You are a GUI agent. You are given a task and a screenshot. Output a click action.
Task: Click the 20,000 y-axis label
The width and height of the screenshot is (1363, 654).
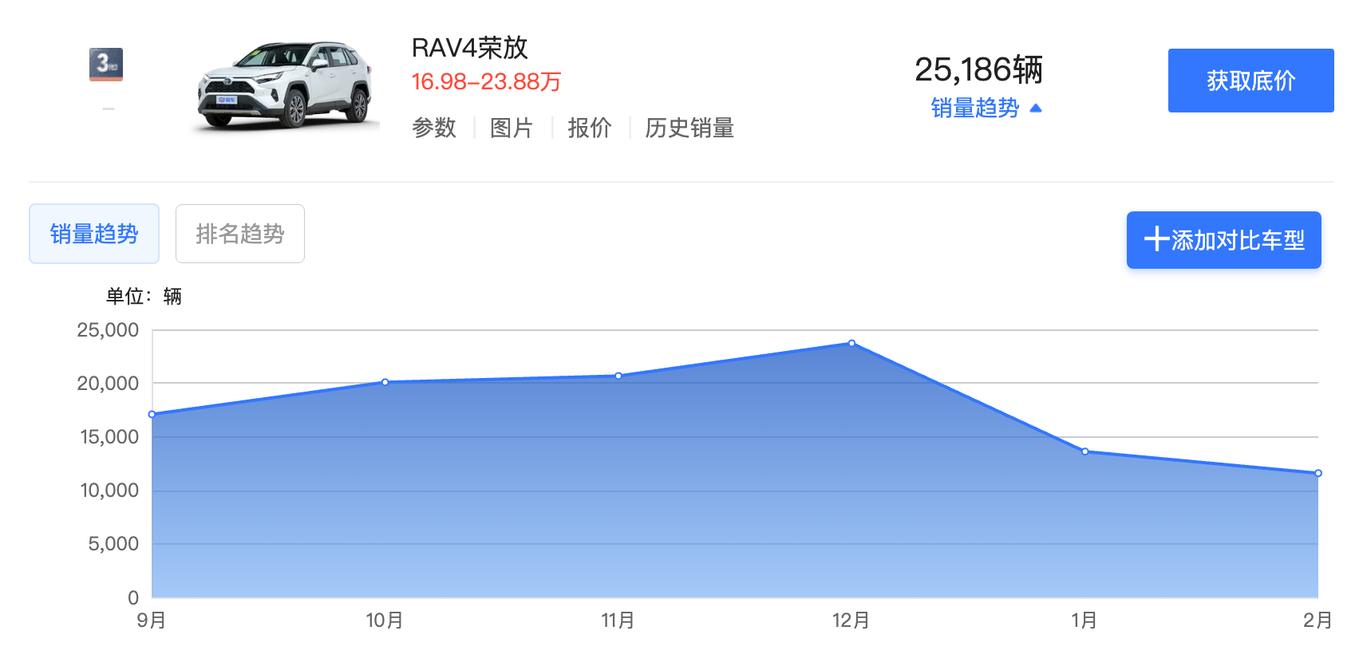point(108,384)
